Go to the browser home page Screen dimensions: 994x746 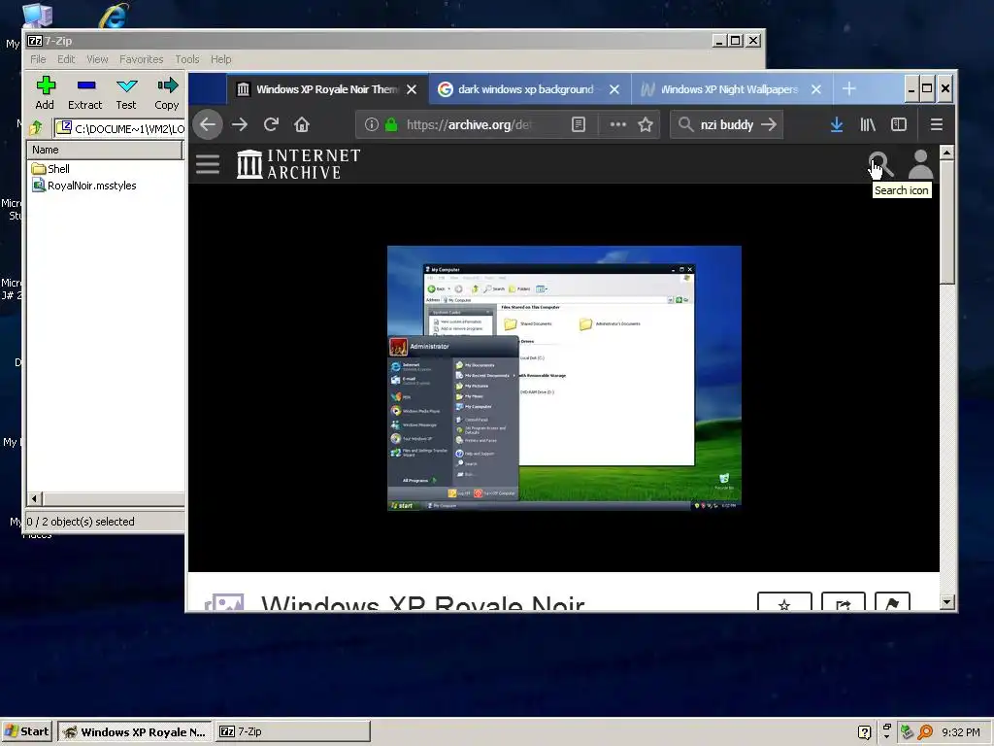point(302,124)
